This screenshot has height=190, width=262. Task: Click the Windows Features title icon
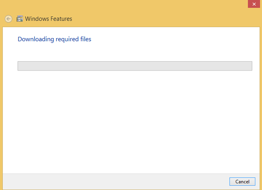pos(20,19)
